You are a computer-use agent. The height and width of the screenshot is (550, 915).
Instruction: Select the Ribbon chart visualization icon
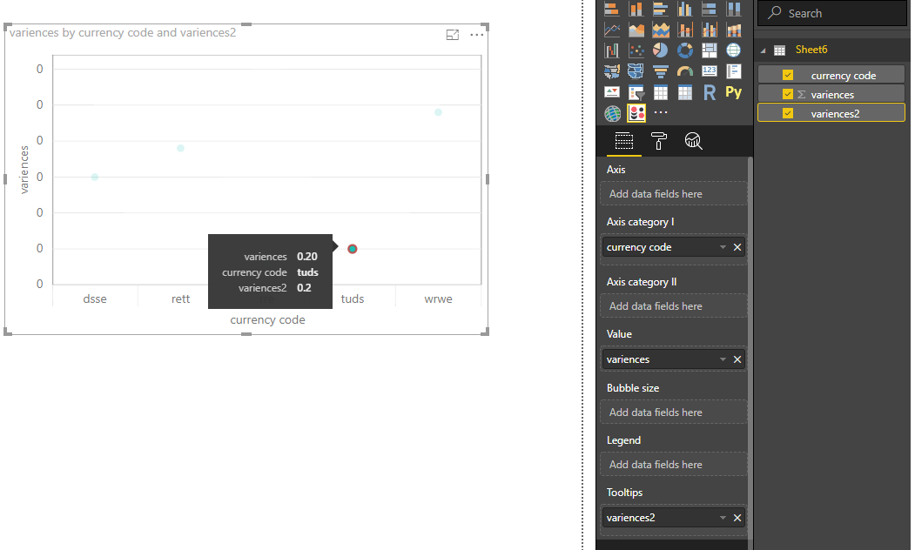point(734,30)
